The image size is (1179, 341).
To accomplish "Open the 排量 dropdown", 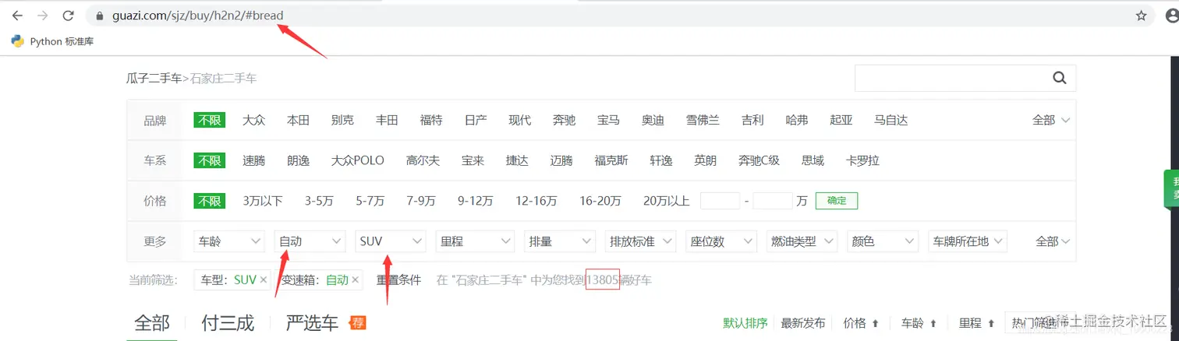I will 560,241.
